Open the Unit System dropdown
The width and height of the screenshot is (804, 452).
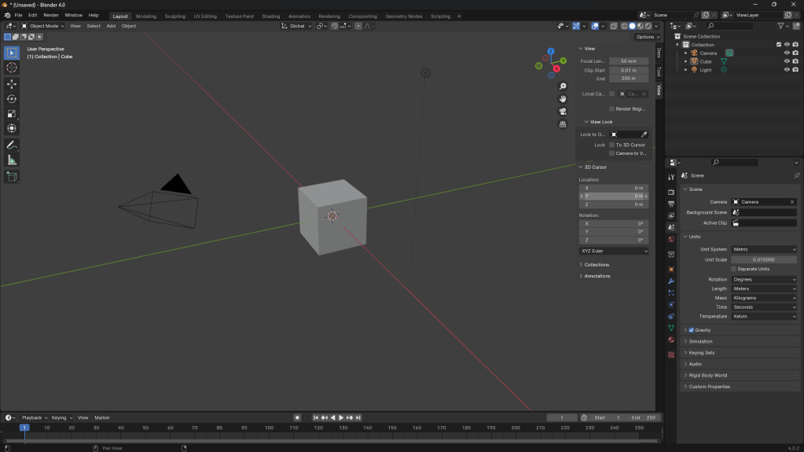click(x=764, y=249)
